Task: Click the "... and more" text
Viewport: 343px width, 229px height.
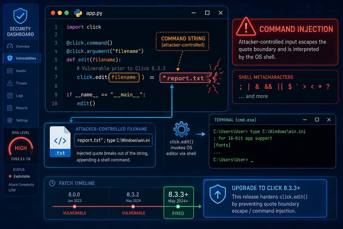Action: coord(253,96)
